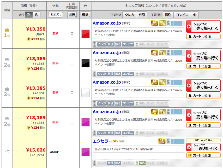Click the stock circle in エクセラー row
The height and width of the screenshot is (168, 223).
(72, 152)
